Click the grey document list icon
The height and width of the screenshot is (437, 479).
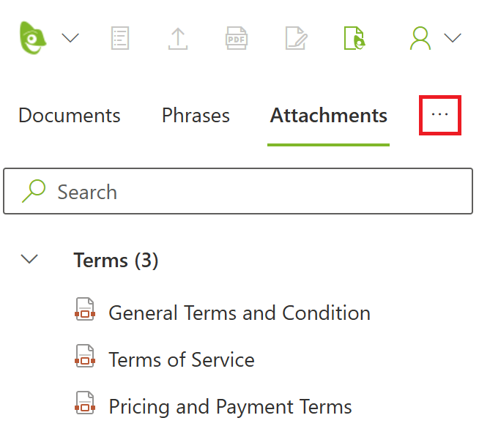click(121, 38)
